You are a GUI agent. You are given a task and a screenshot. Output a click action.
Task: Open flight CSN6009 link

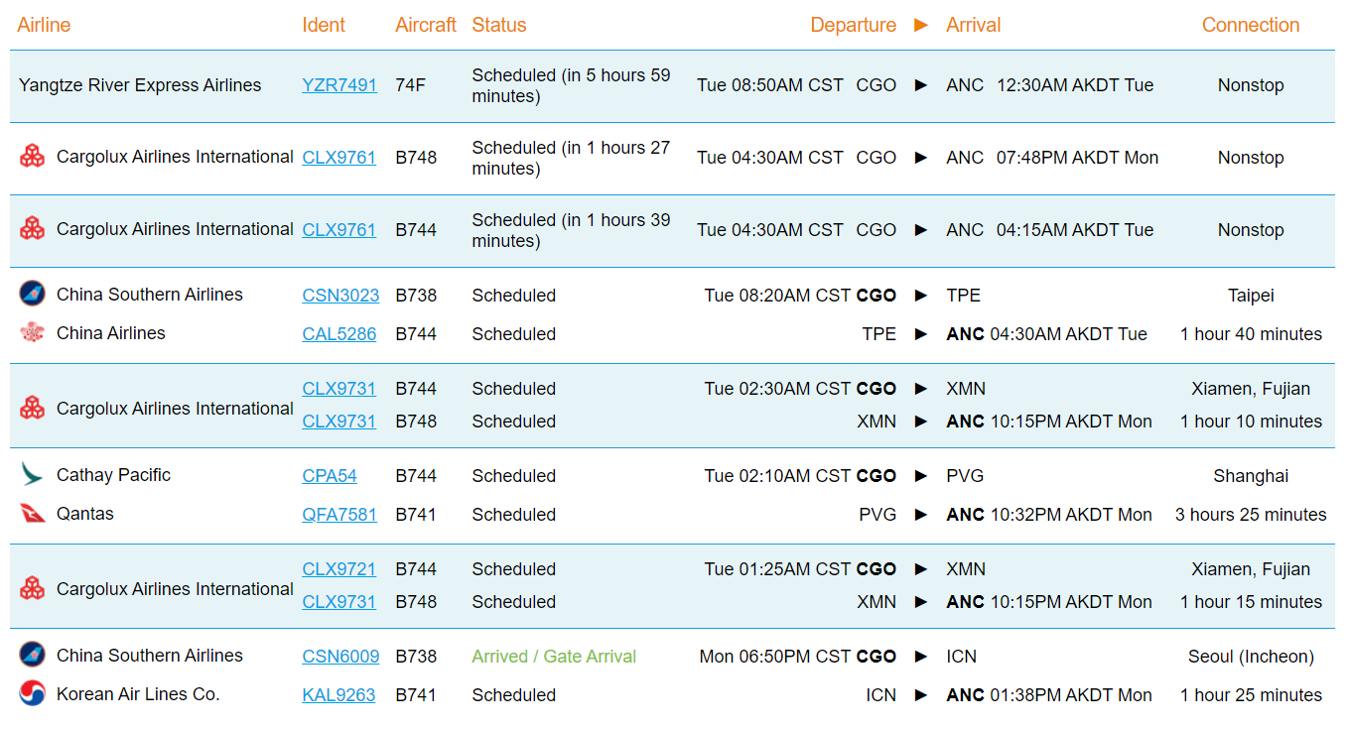[x=340, y=657]
